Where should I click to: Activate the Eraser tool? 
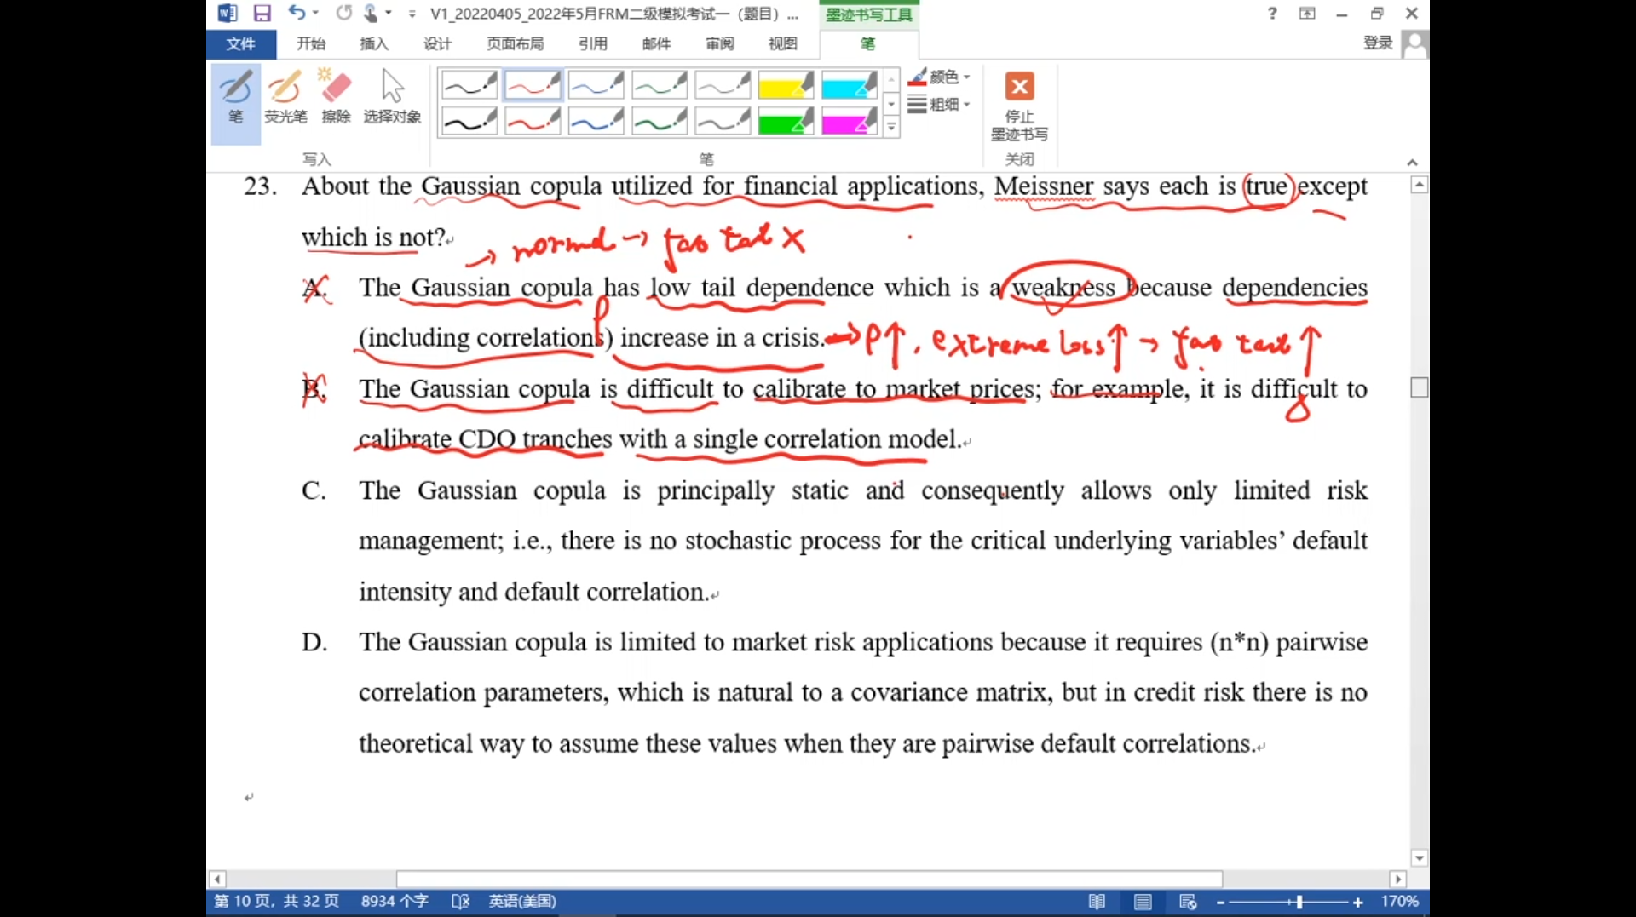(x=336, y=96)
